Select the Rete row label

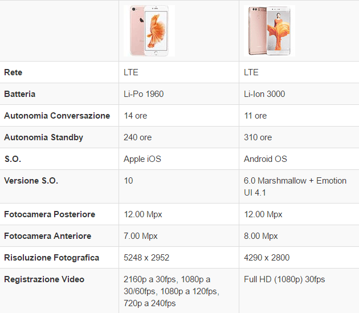[x=13, y=72]
